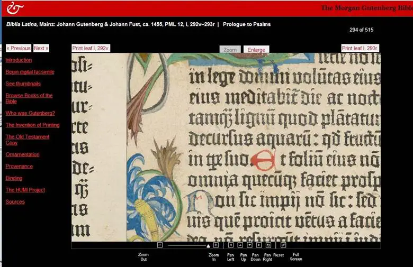Open Begin digital facsimile link
Image resolution: width=413 pixels, height=267 pixels.
30,72
